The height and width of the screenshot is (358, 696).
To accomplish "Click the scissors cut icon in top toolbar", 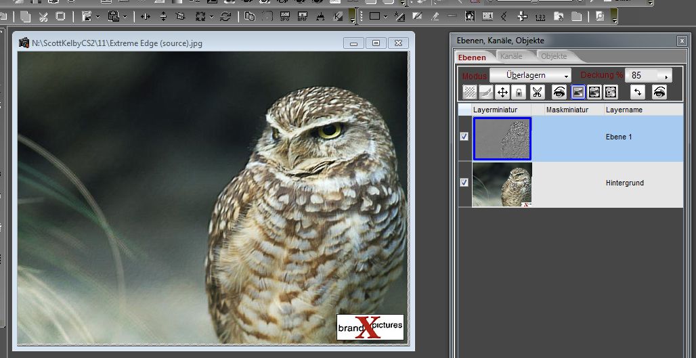I will [43, 16].
